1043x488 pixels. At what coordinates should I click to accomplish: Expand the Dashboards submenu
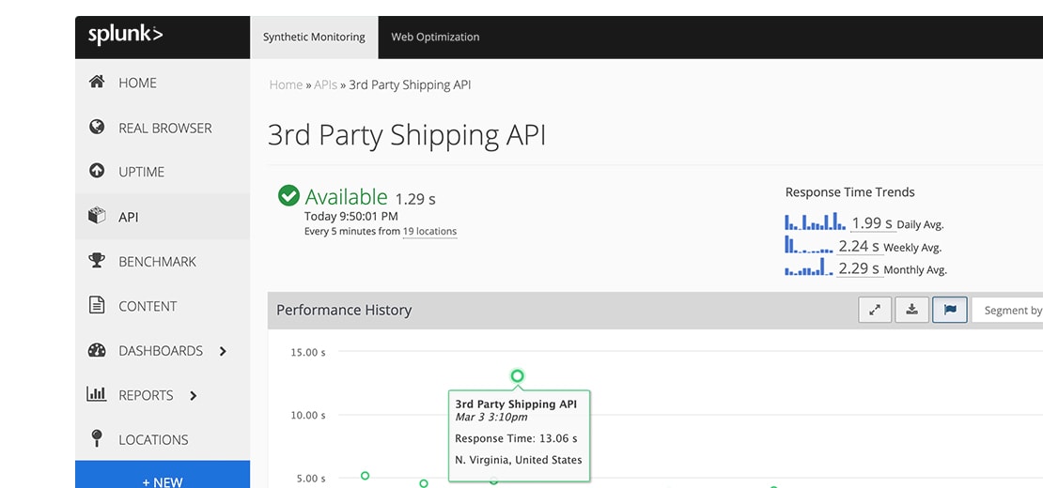pyautogui.click(x=223, y=351)
